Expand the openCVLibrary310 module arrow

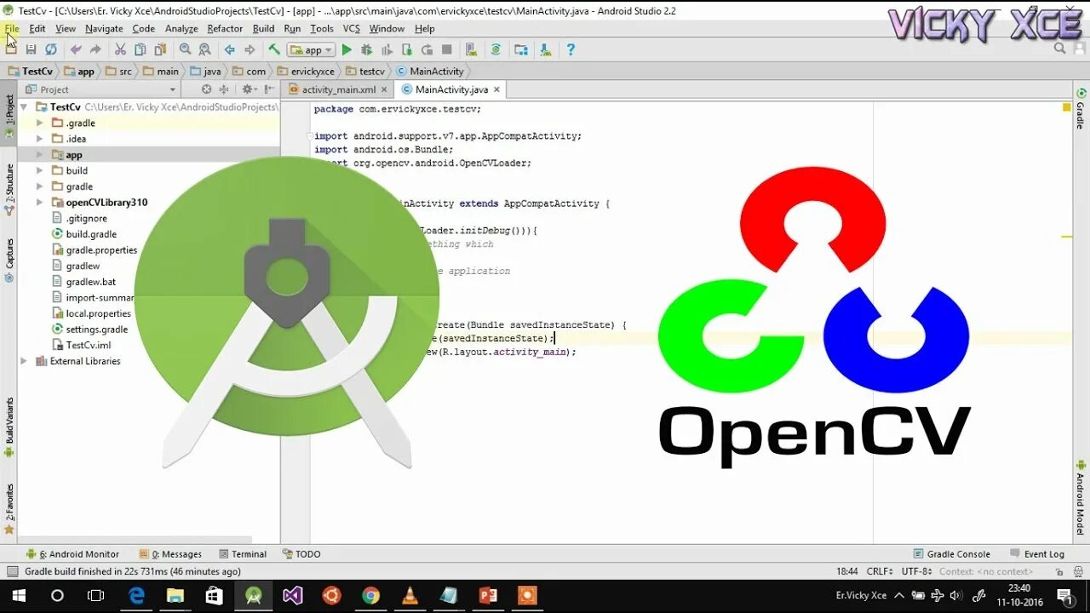pos(39,203)
